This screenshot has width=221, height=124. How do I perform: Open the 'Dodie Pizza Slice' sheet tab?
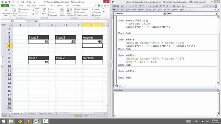click(x=45, y=113)
